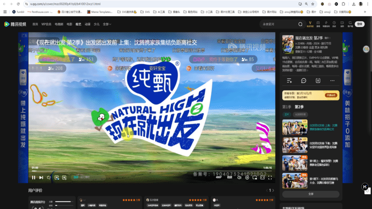This screenshot has width=372, height=209.
Task: Open the three-dot more options
Action: point(332,81)
